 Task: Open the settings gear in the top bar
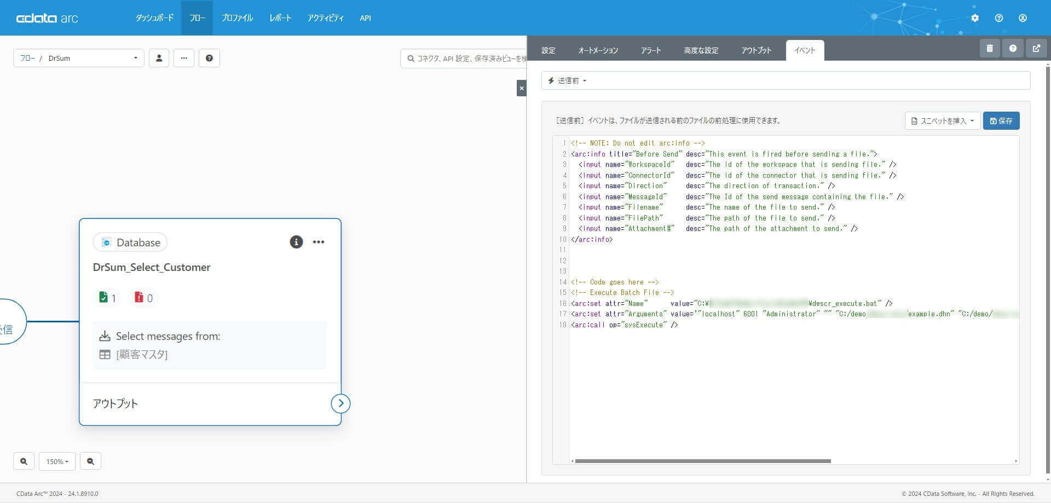975,18
